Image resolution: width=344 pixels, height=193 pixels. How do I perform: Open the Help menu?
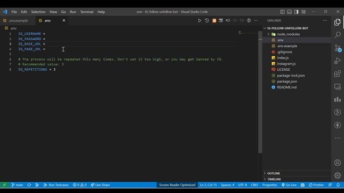click(101, 12)
